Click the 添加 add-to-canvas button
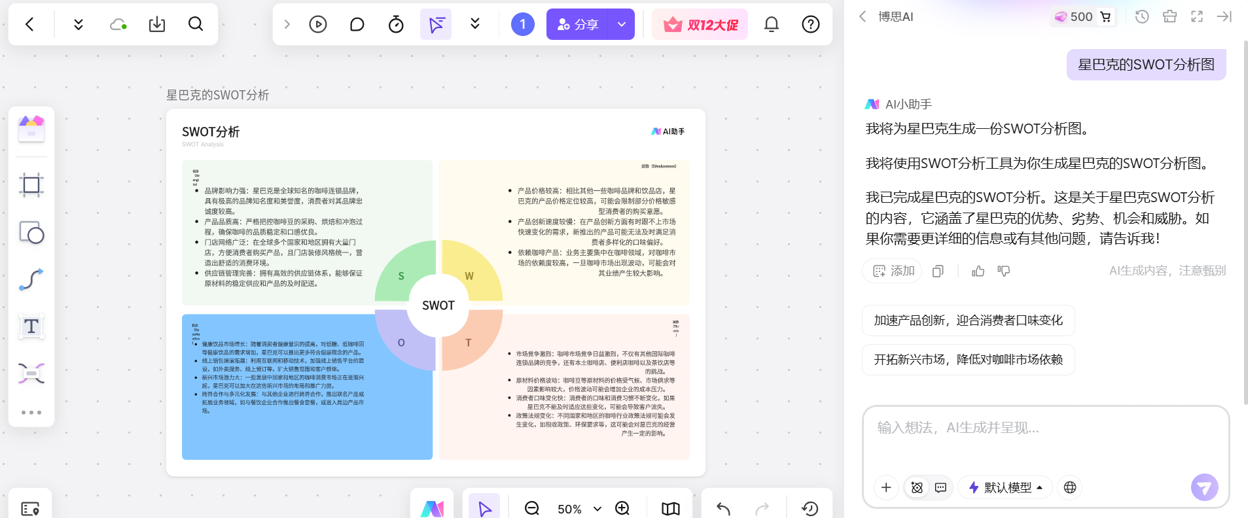 tap(893, 271)
